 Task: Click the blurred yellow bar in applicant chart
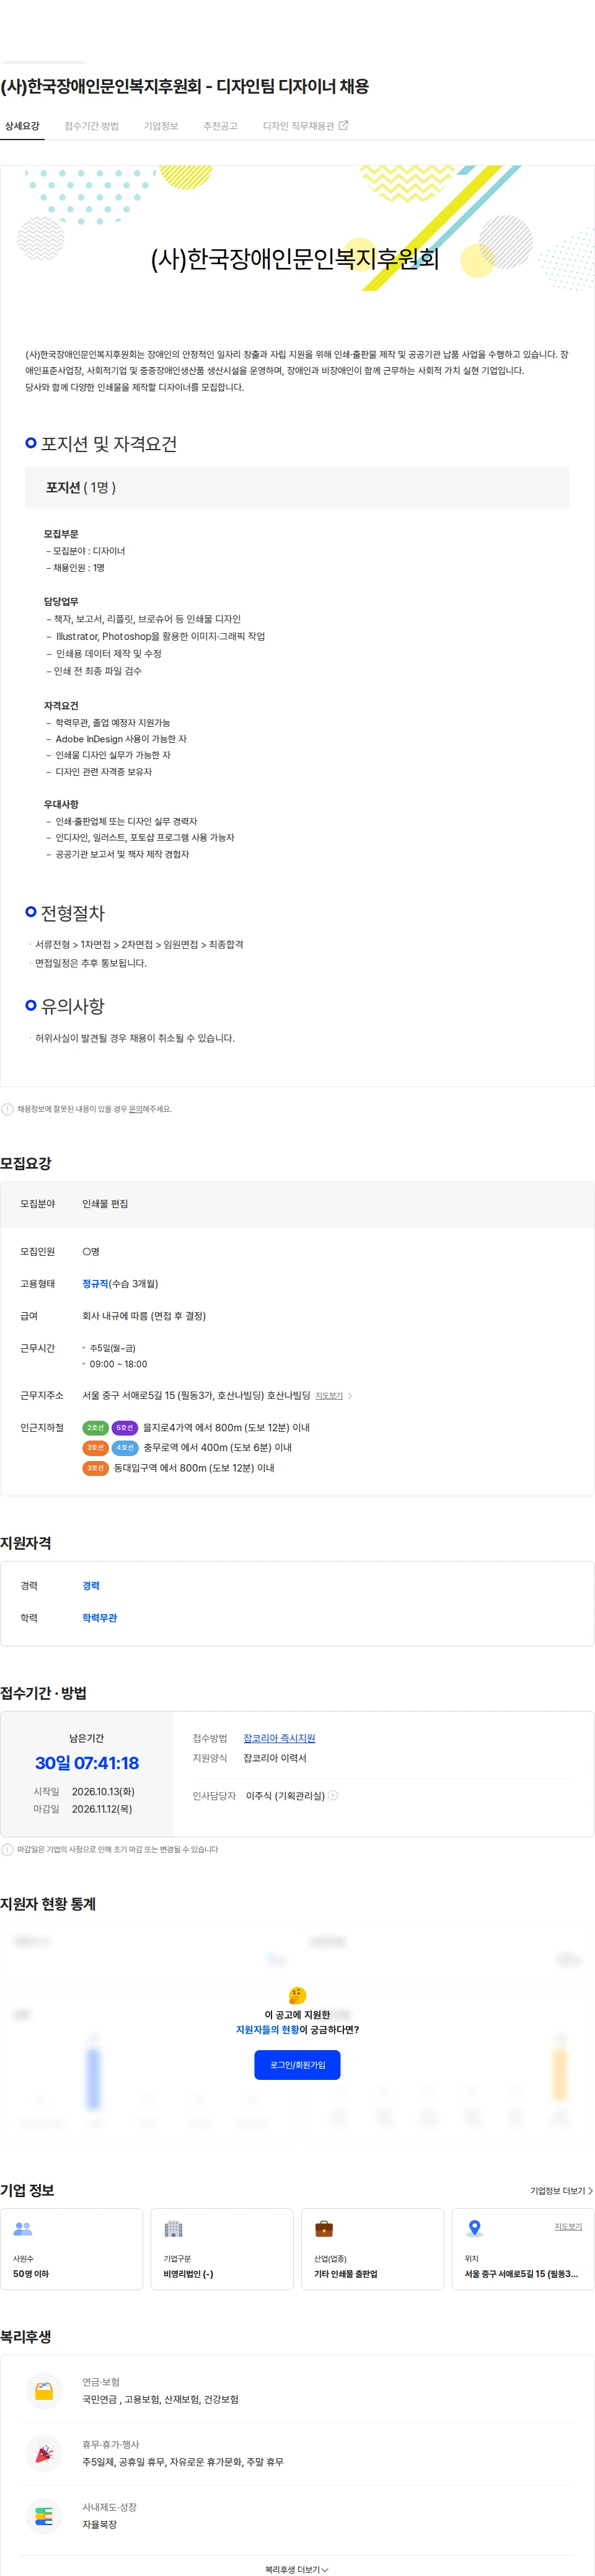tap(560, 2074)
